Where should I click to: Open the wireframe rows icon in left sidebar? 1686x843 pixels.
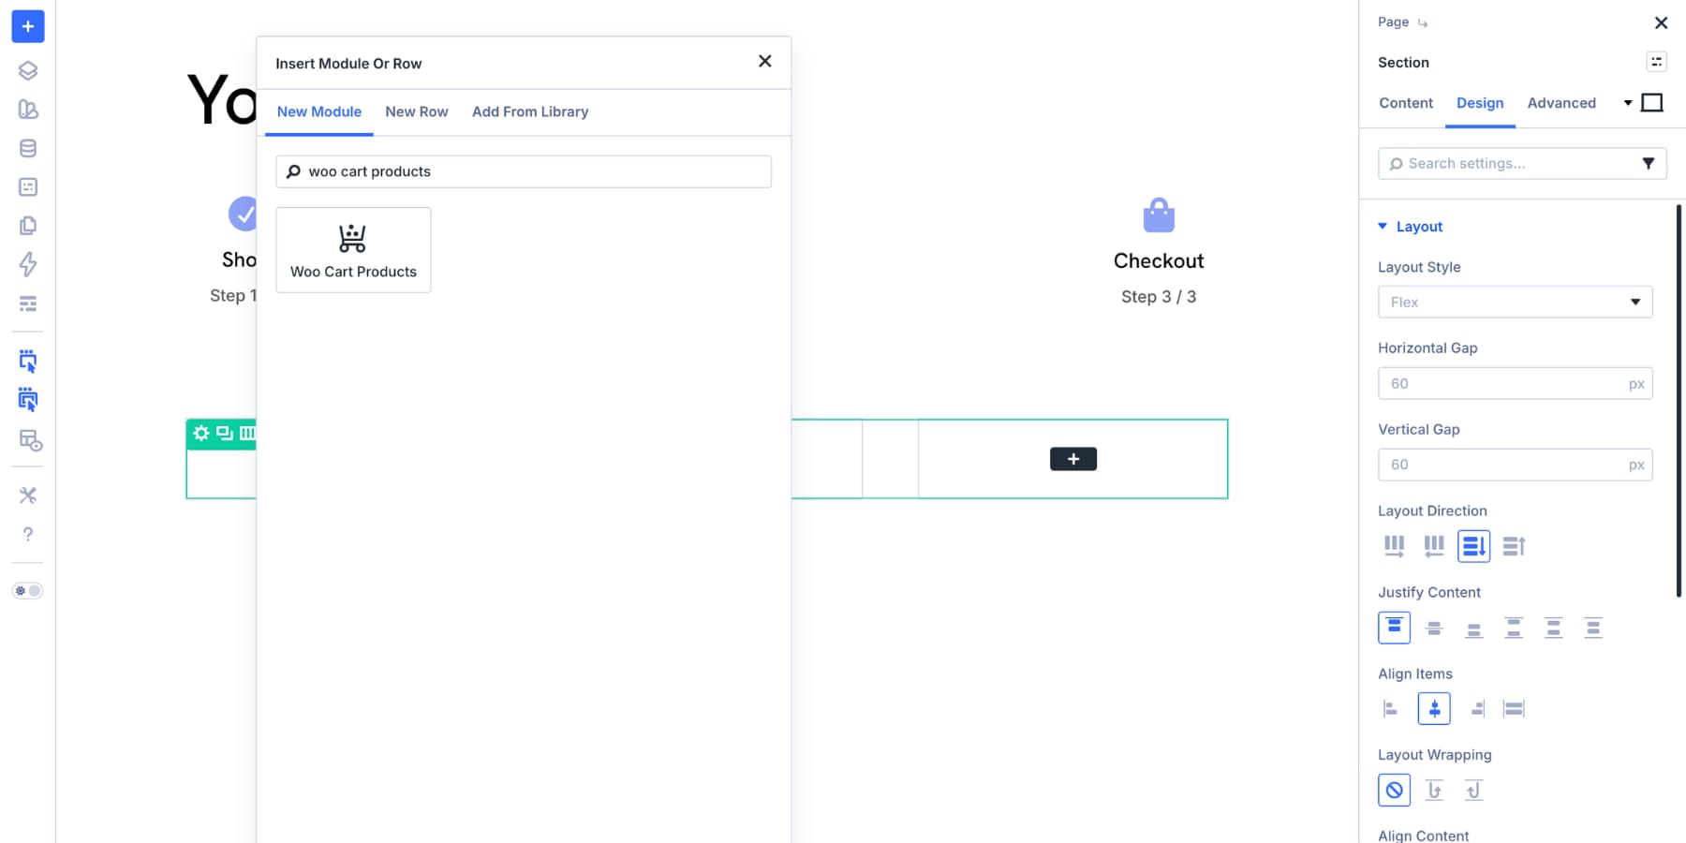28,303
